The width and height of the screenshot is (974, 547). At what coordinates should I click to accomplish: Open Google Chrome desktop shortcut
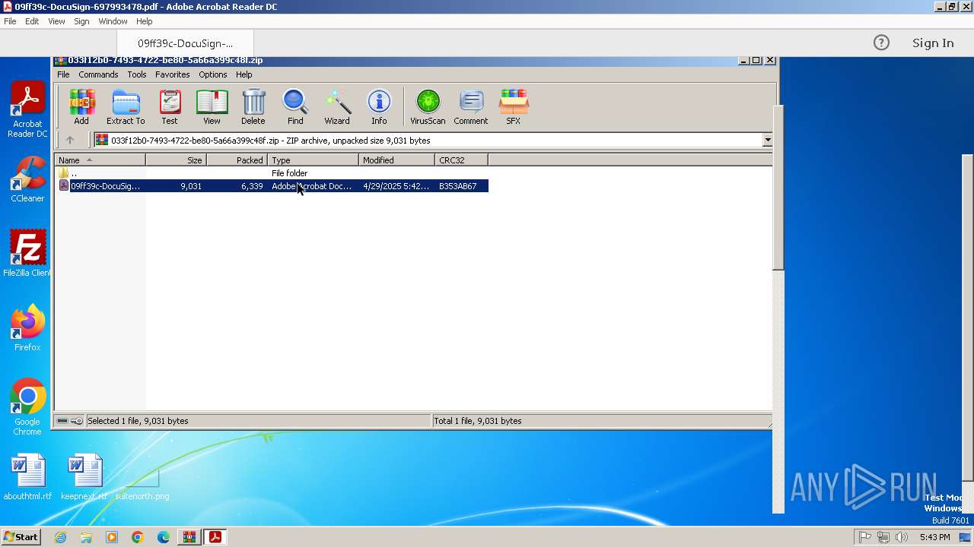click(27, 407)
